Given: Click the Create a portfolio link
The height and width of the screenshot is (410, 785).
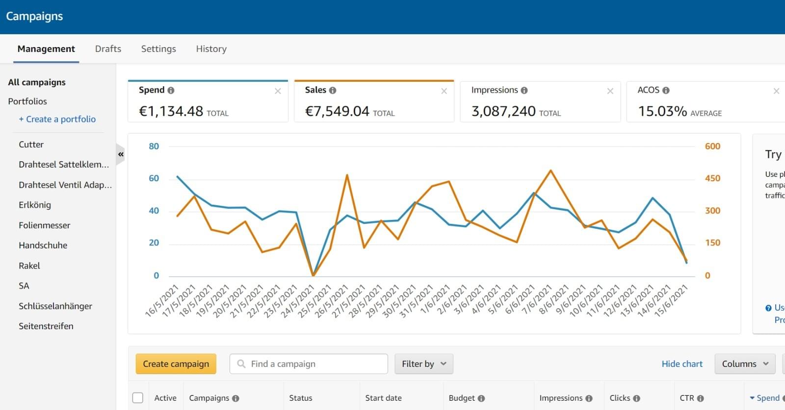Looking at the screenshot, I should [x=57, y=119].
